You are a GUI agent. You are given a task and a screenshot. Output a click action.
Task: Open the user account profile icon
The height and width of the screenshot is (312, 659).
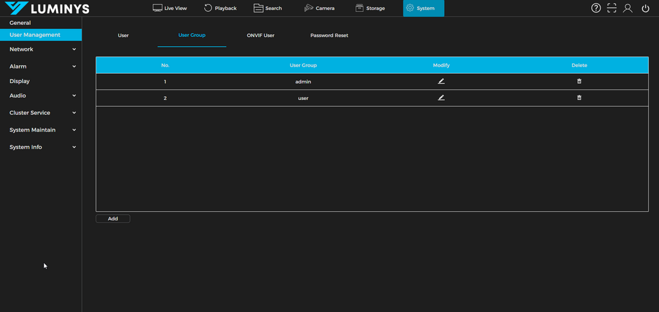tap(628, 9)
